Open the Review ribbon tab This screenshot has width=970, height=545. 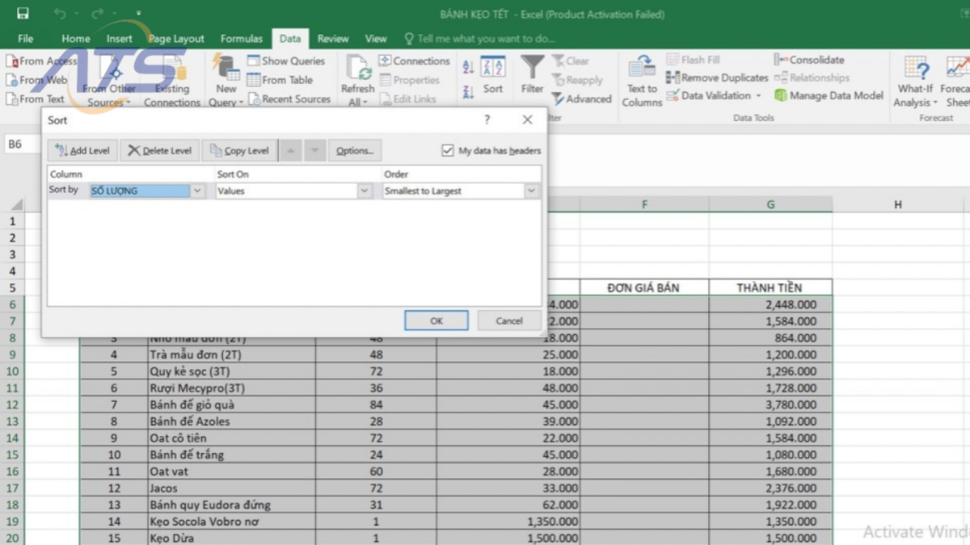[332, 38]
